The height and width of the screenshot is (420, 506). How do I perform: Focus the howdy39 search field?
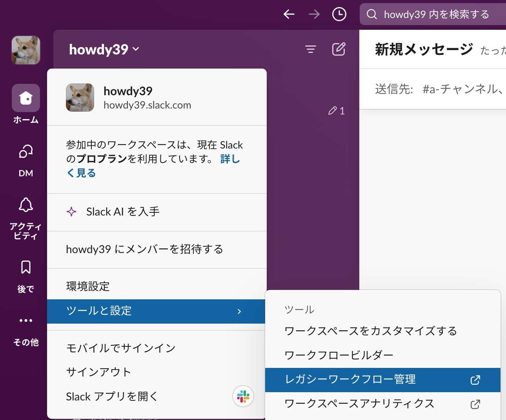pos(433,14)
